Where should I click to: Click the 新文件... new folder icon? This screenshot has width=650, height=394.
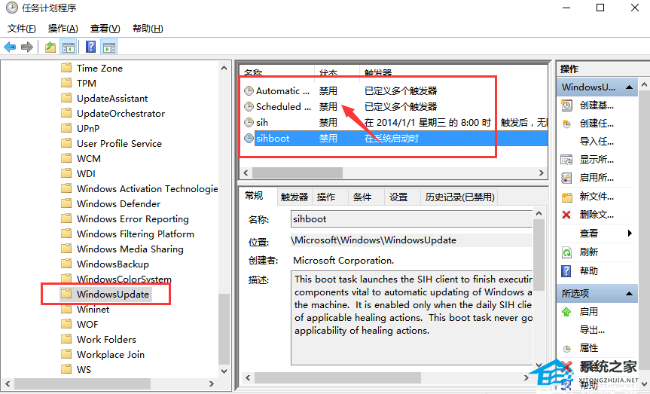coord(566,197)
